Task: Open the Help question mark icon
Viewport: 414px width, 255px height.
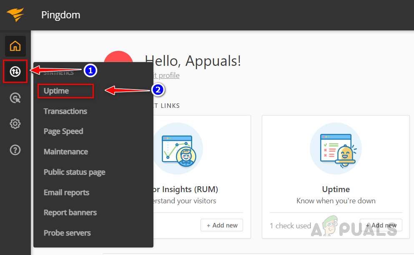Action: point(15,150)
